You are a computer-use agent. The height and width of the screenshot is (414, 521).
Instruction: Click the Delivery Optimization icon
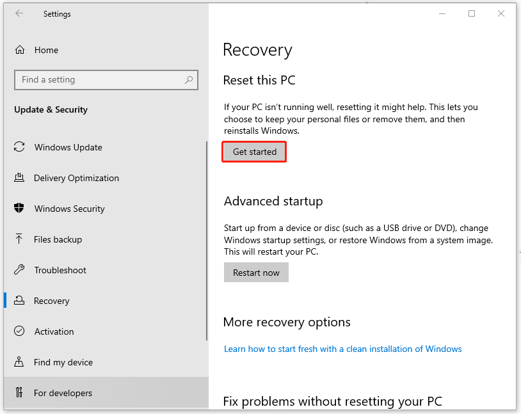point(19,178)
